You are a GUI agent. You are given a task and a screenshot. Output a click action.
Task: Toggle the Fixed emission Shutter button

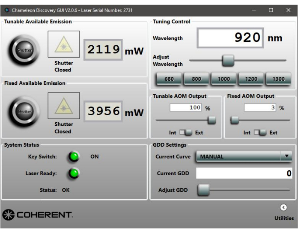click(24, 112)
